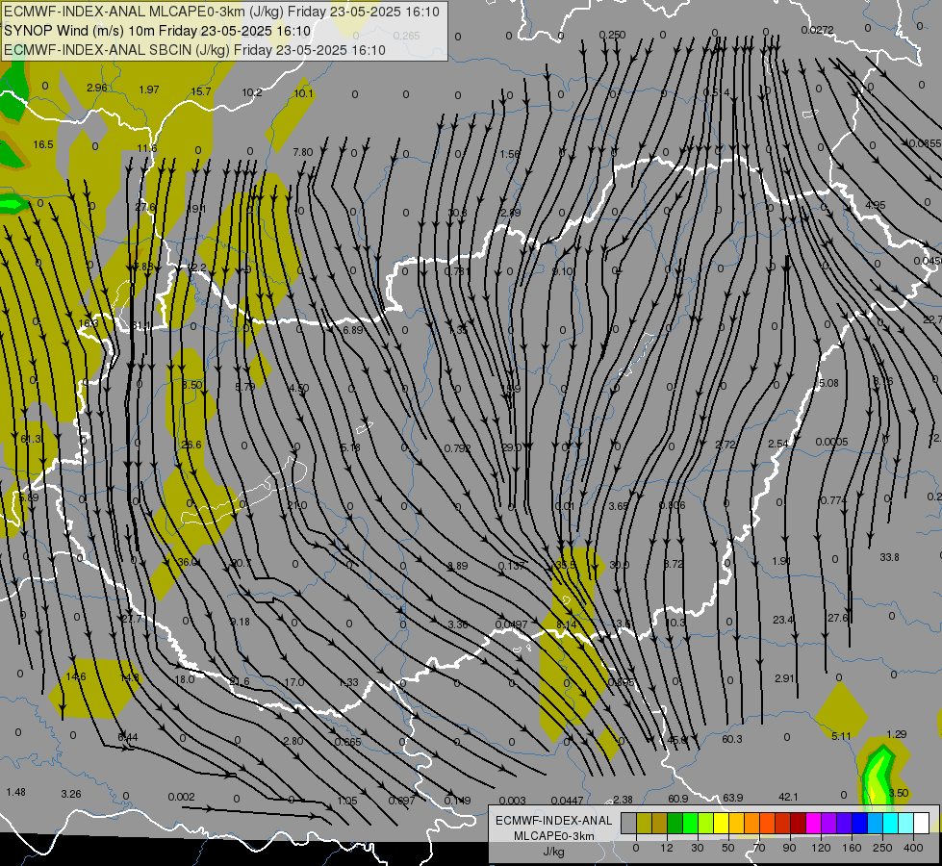Click the grid value 33.8
The height and width of the screenshot is (866, 942).
890,558
